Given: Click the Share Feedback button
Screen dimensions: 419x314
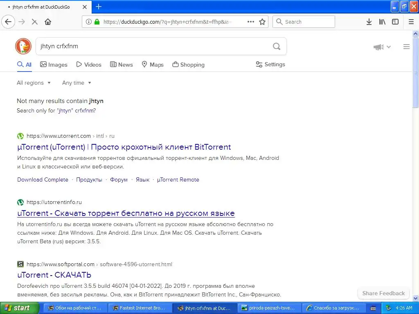Looking at the screenshot, I should [x=383, y=293].
